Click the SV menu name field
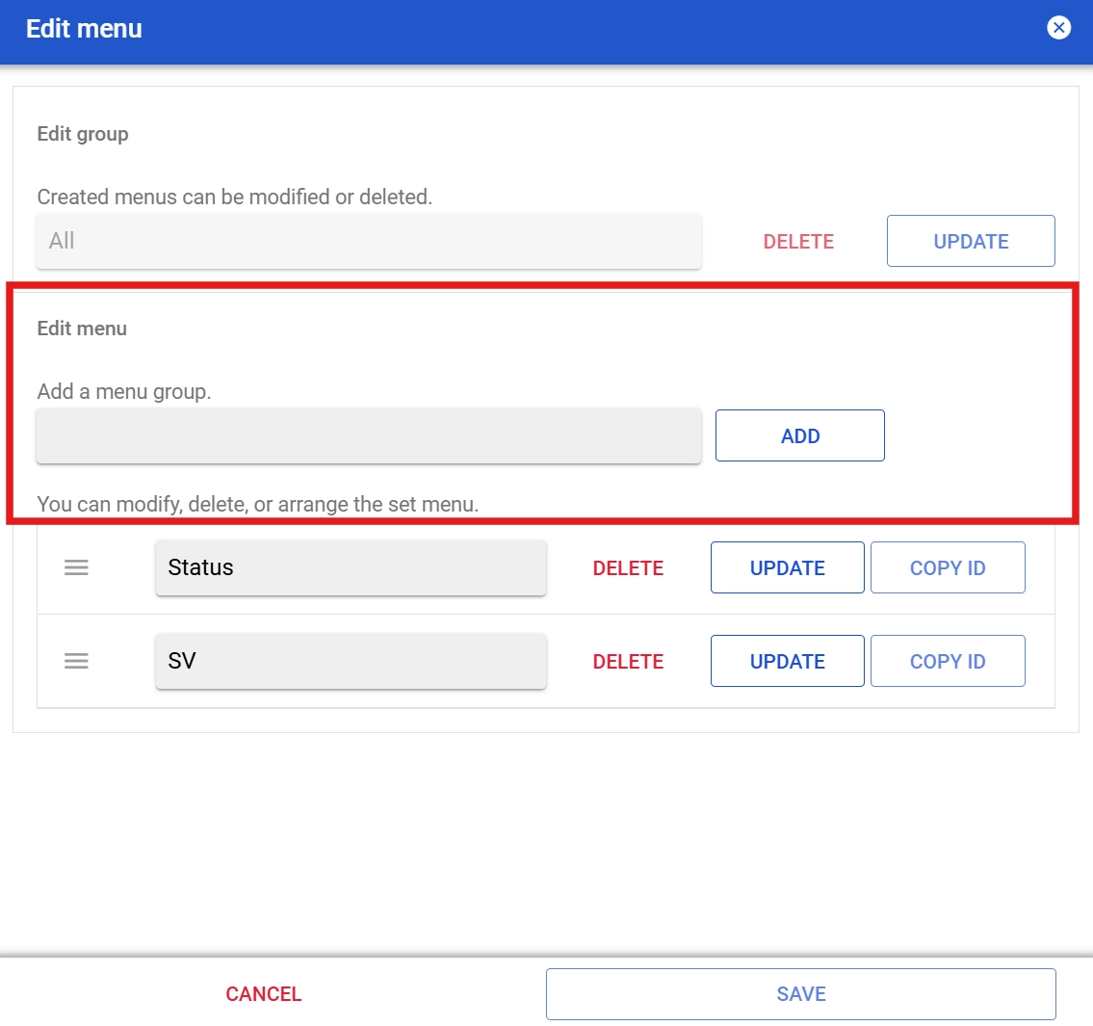The height and width of the screenshot is (1026, 1093). [351, 661]
